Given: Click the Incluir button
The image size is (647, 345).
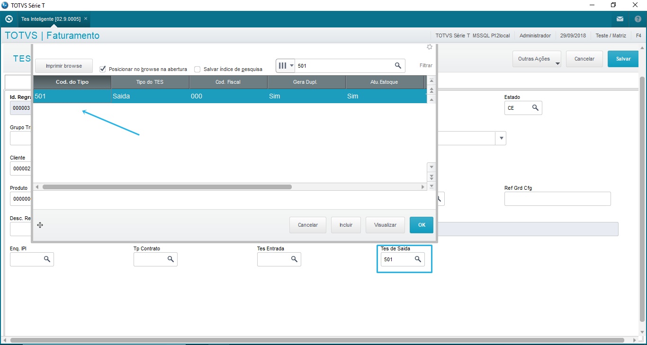Looking at the screenshot, I should coord(346,225).
